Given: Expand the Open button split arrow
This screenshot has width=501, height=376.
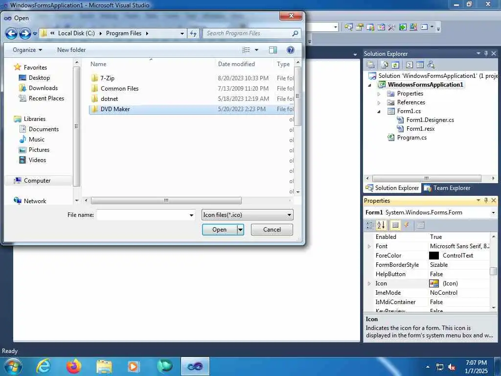Looking at the screenshot, I should tap(241, 230).
